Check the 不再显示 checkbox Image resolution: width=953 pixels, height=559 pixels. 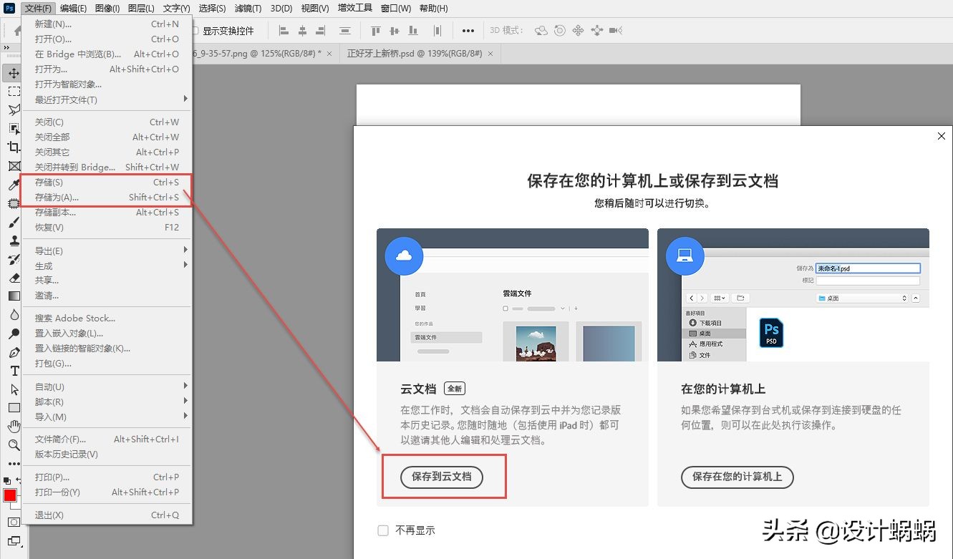coord(384,530)
